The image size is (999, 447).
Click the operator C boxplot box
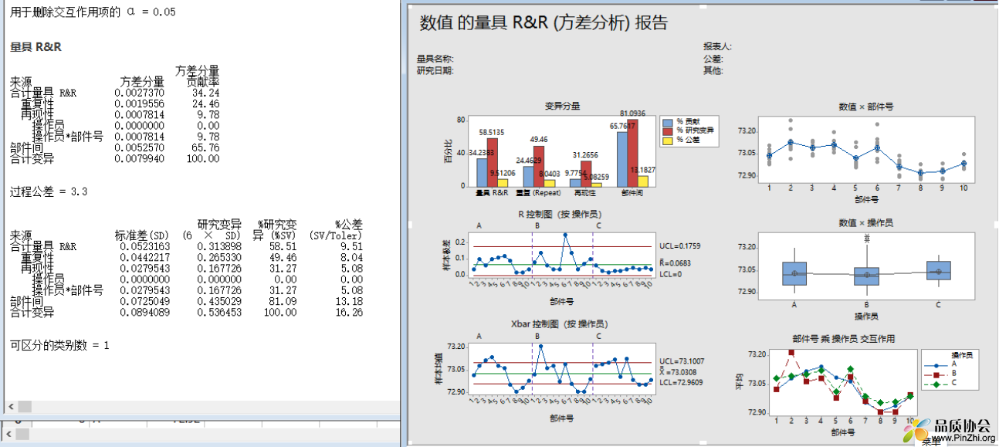[938, 270]
